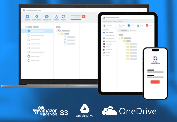
Task: Select the blue globe icon in the tablet sidebar
Action: pos(104,38)
